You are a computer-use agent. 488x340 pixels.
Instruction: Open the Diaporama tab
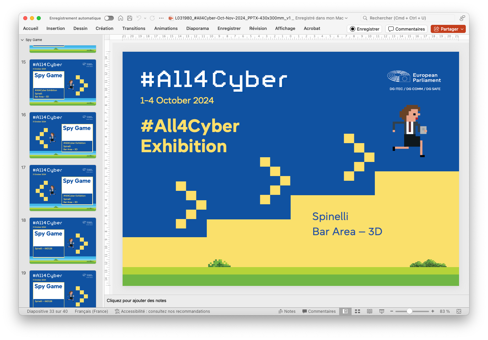[198, 29]
